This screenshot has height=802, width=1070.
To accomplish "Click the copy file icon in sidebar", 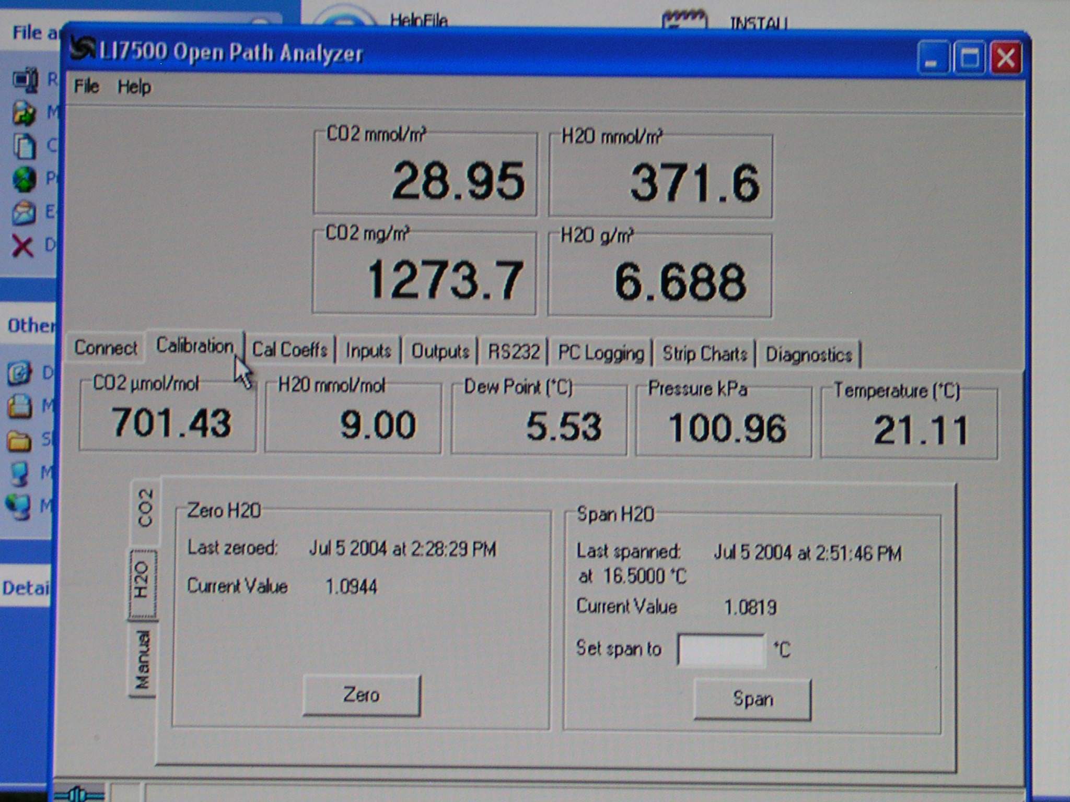I will click(24, 146).
